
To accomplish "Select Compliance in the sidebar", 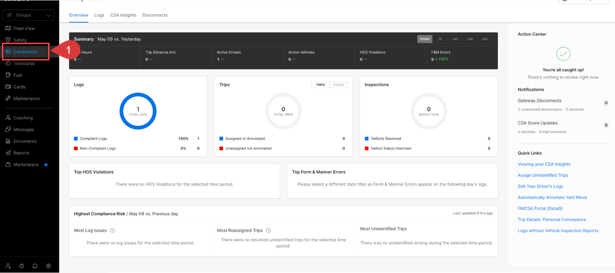I will (x=25, y=52).
